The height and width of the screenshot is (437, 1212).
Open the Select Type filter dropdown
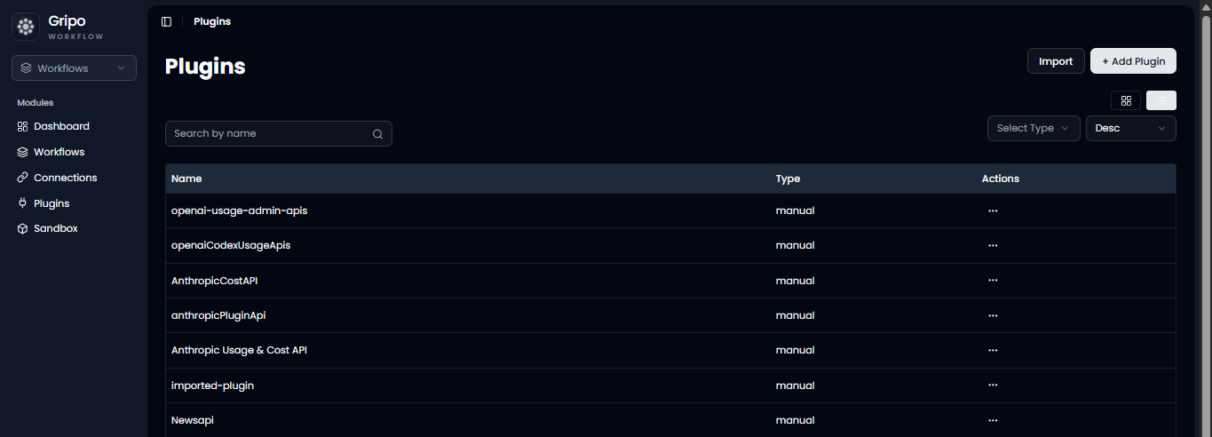point(1034,128)
